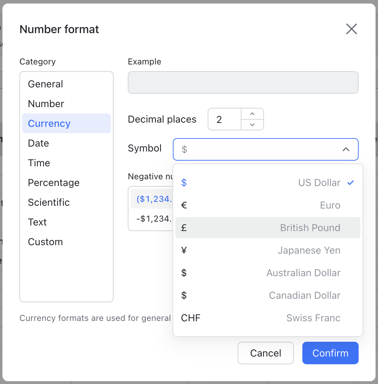Choose Scientific format category
The width and height of the screenshot is (378, 384).
pyautogui.click(x=49, y=203)
